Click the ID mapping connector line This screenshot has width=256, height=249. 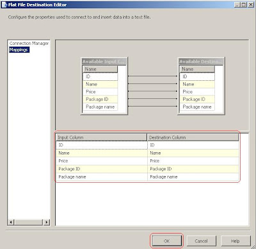pyautogui.click(x=152, y=76)
